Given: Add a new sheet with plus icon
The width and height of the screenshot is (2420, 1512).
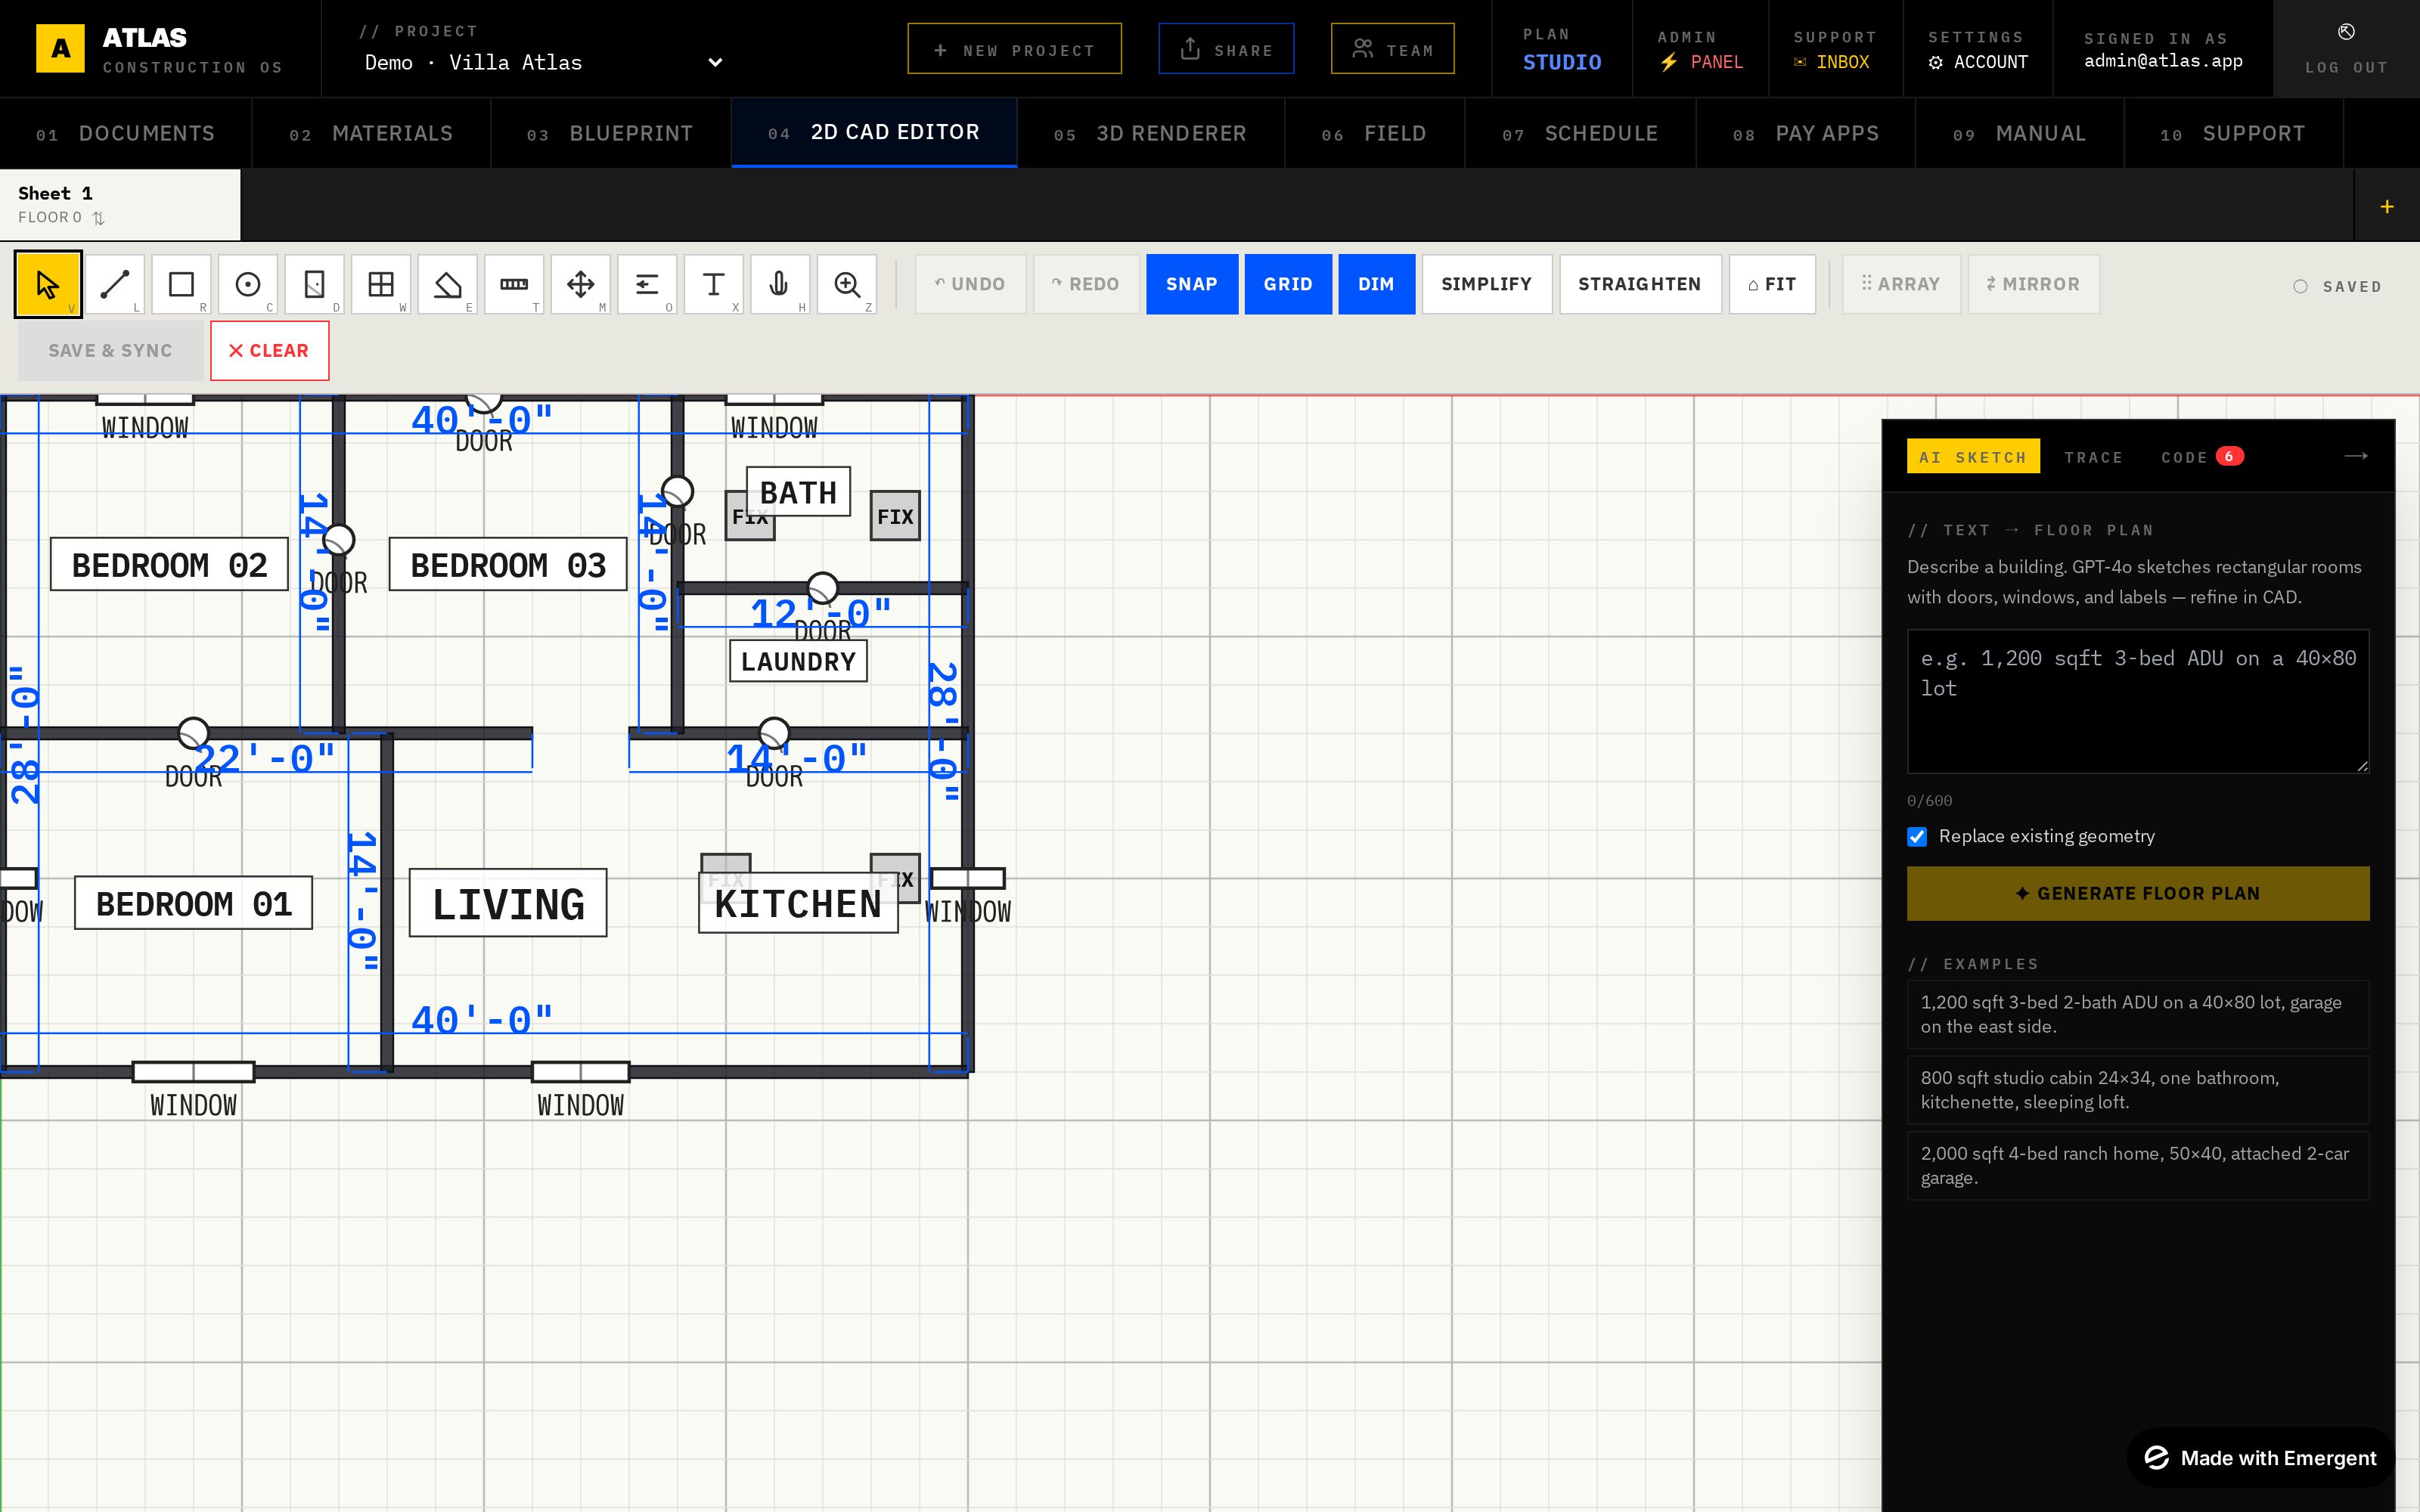Looking at the screenshot, I should tap(2387, 206).
